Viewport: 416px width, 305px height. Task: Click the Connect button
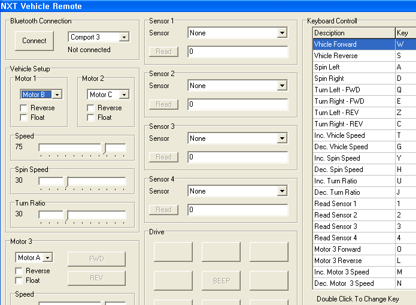tap(34, 41)
